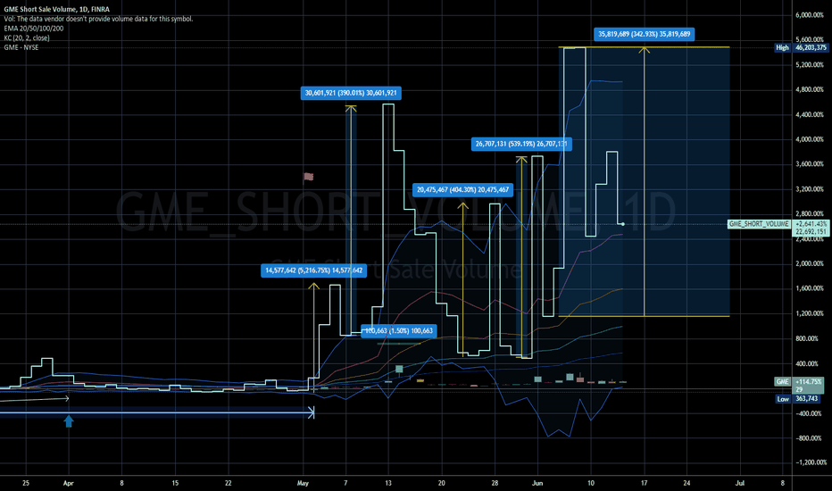Viewport: 832px width, 491px height.
Task: Click the 'GME Short Sale Volume, 1D, FINRA' title
Action: click(57, 10)
